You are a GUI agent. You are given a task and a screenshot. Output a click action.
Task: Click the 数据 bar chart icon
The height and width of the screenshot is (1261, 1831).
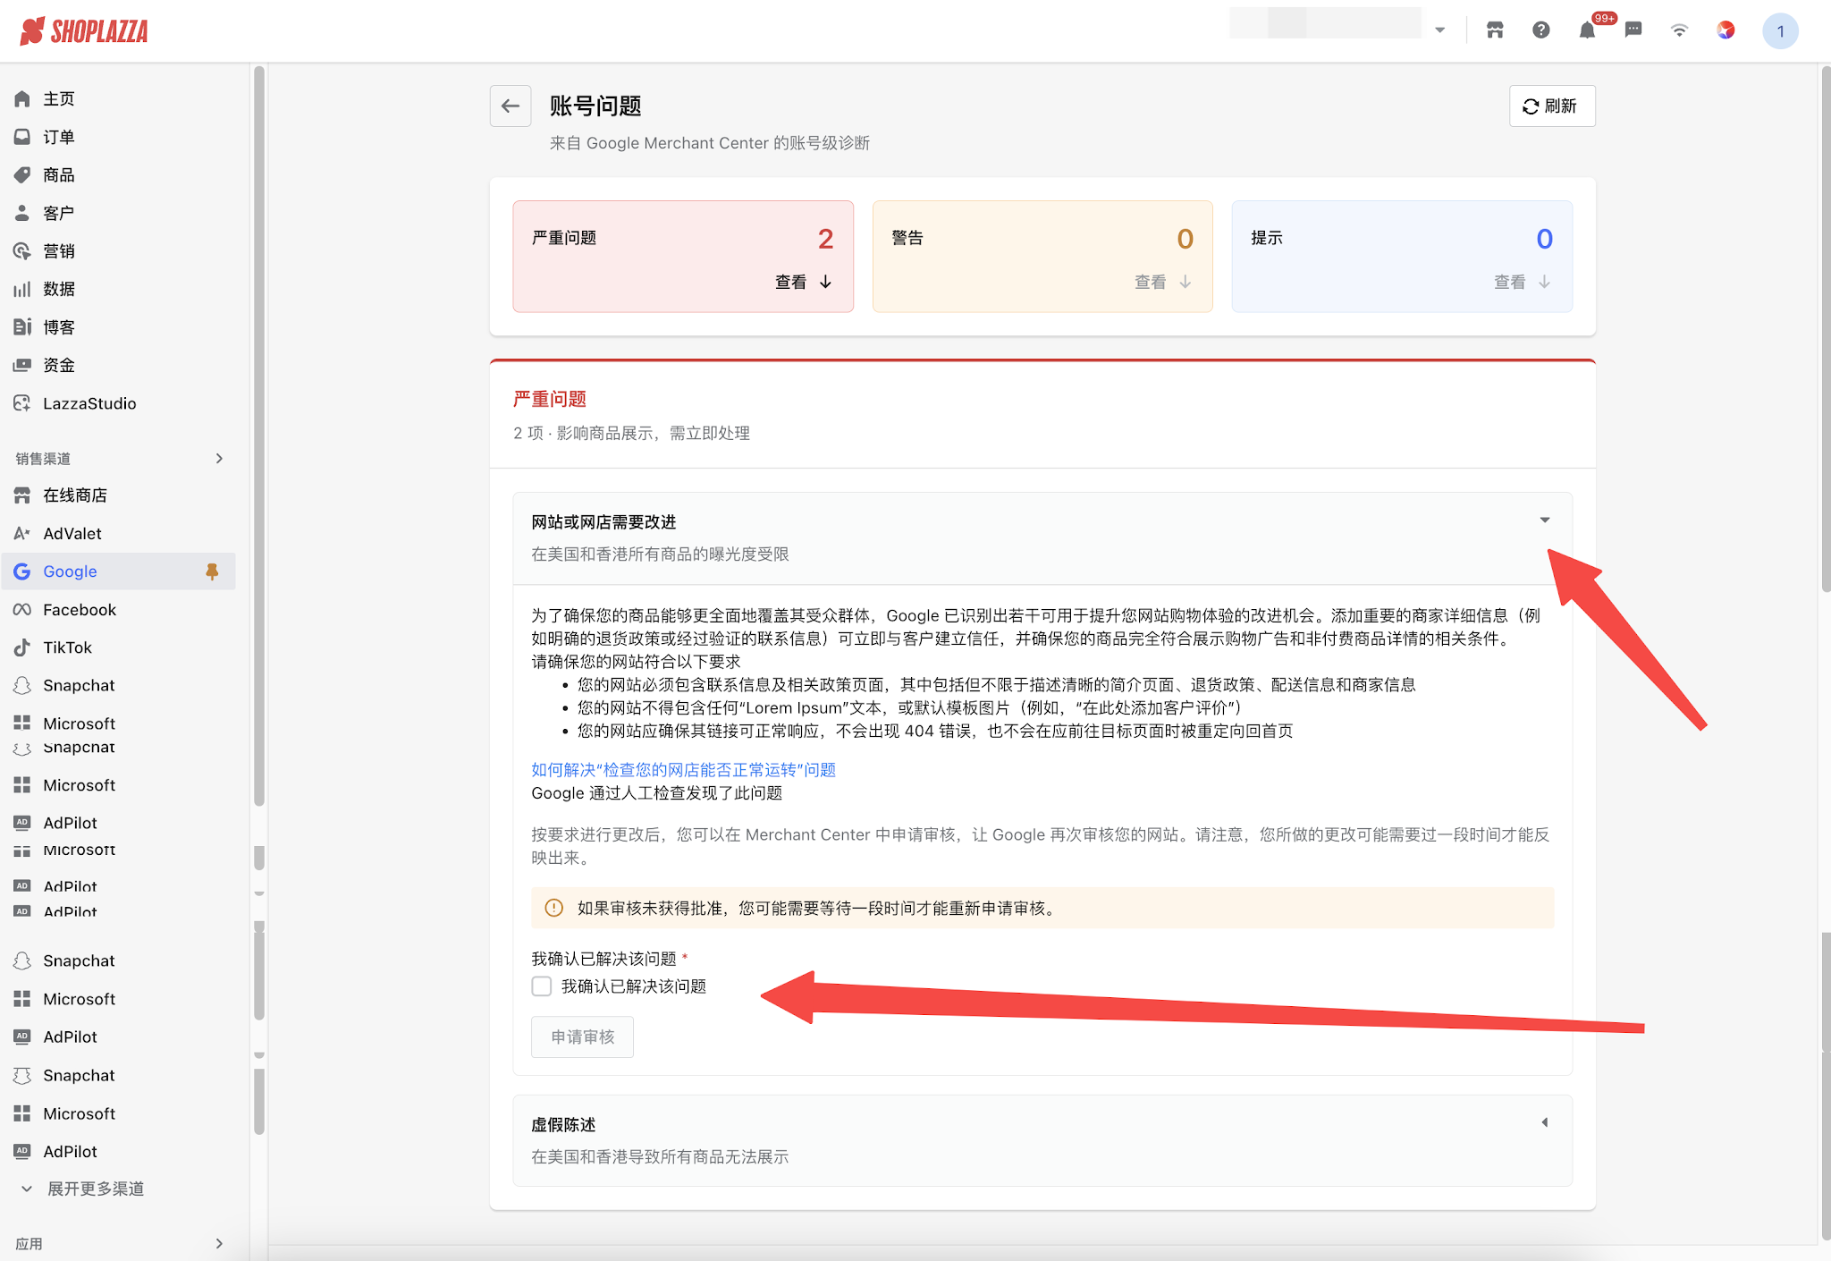(22, 289)
